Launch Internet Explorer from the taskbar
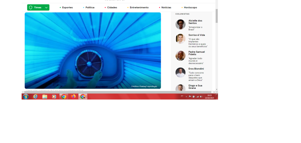 tap(35, 96)
